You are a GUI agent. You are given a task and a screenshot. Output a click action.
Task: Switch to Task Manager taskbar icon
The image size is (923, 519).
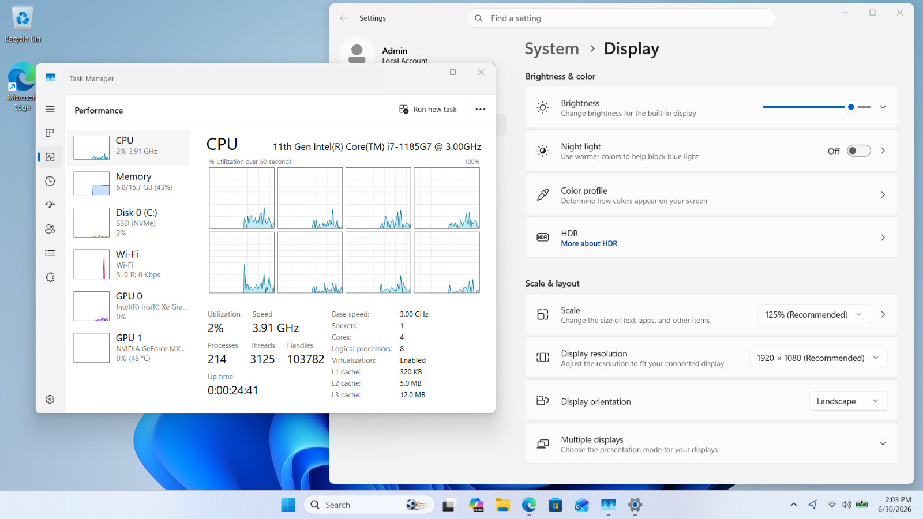point(609,505)
